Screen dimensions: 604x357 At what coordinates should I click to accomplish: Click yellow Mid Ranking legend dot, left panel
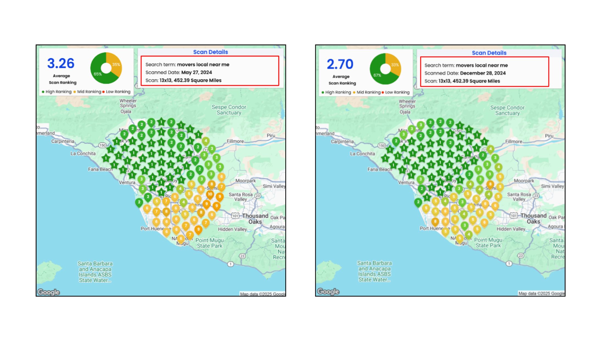(x=75, y=92)
